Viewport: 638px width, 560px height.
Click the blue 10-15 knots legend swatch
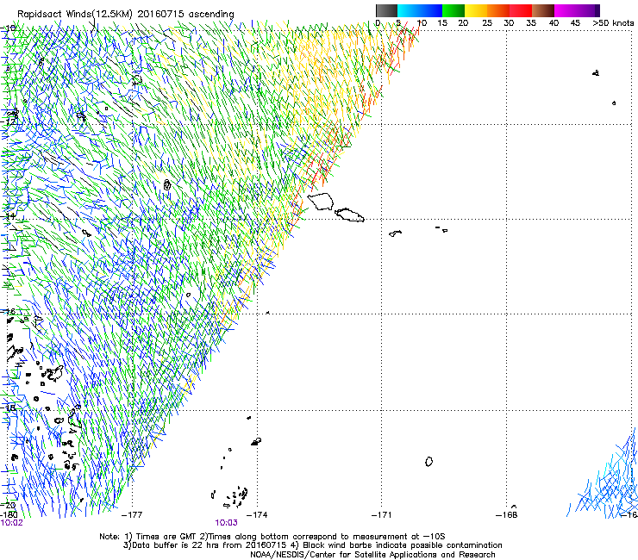pyautogui.click(x=431, y=10)
